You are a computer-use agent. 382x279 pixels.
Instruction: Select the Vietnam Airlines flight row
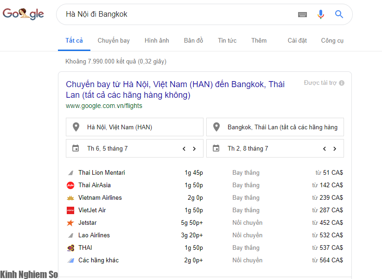(x=204, y=198)
